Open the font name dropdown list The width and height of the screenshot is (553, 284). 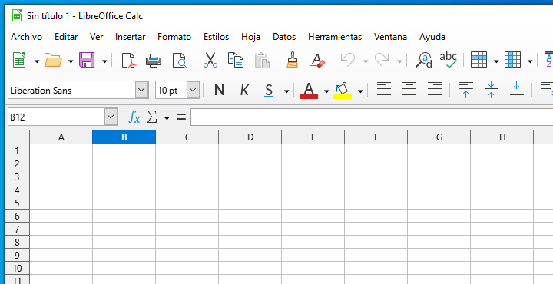tap(142, 91)
